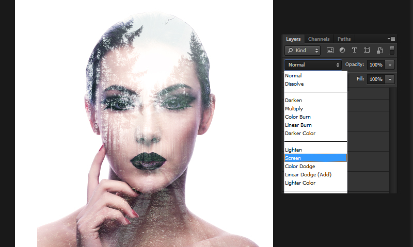Switch to the Channels tab

(319, 39)
